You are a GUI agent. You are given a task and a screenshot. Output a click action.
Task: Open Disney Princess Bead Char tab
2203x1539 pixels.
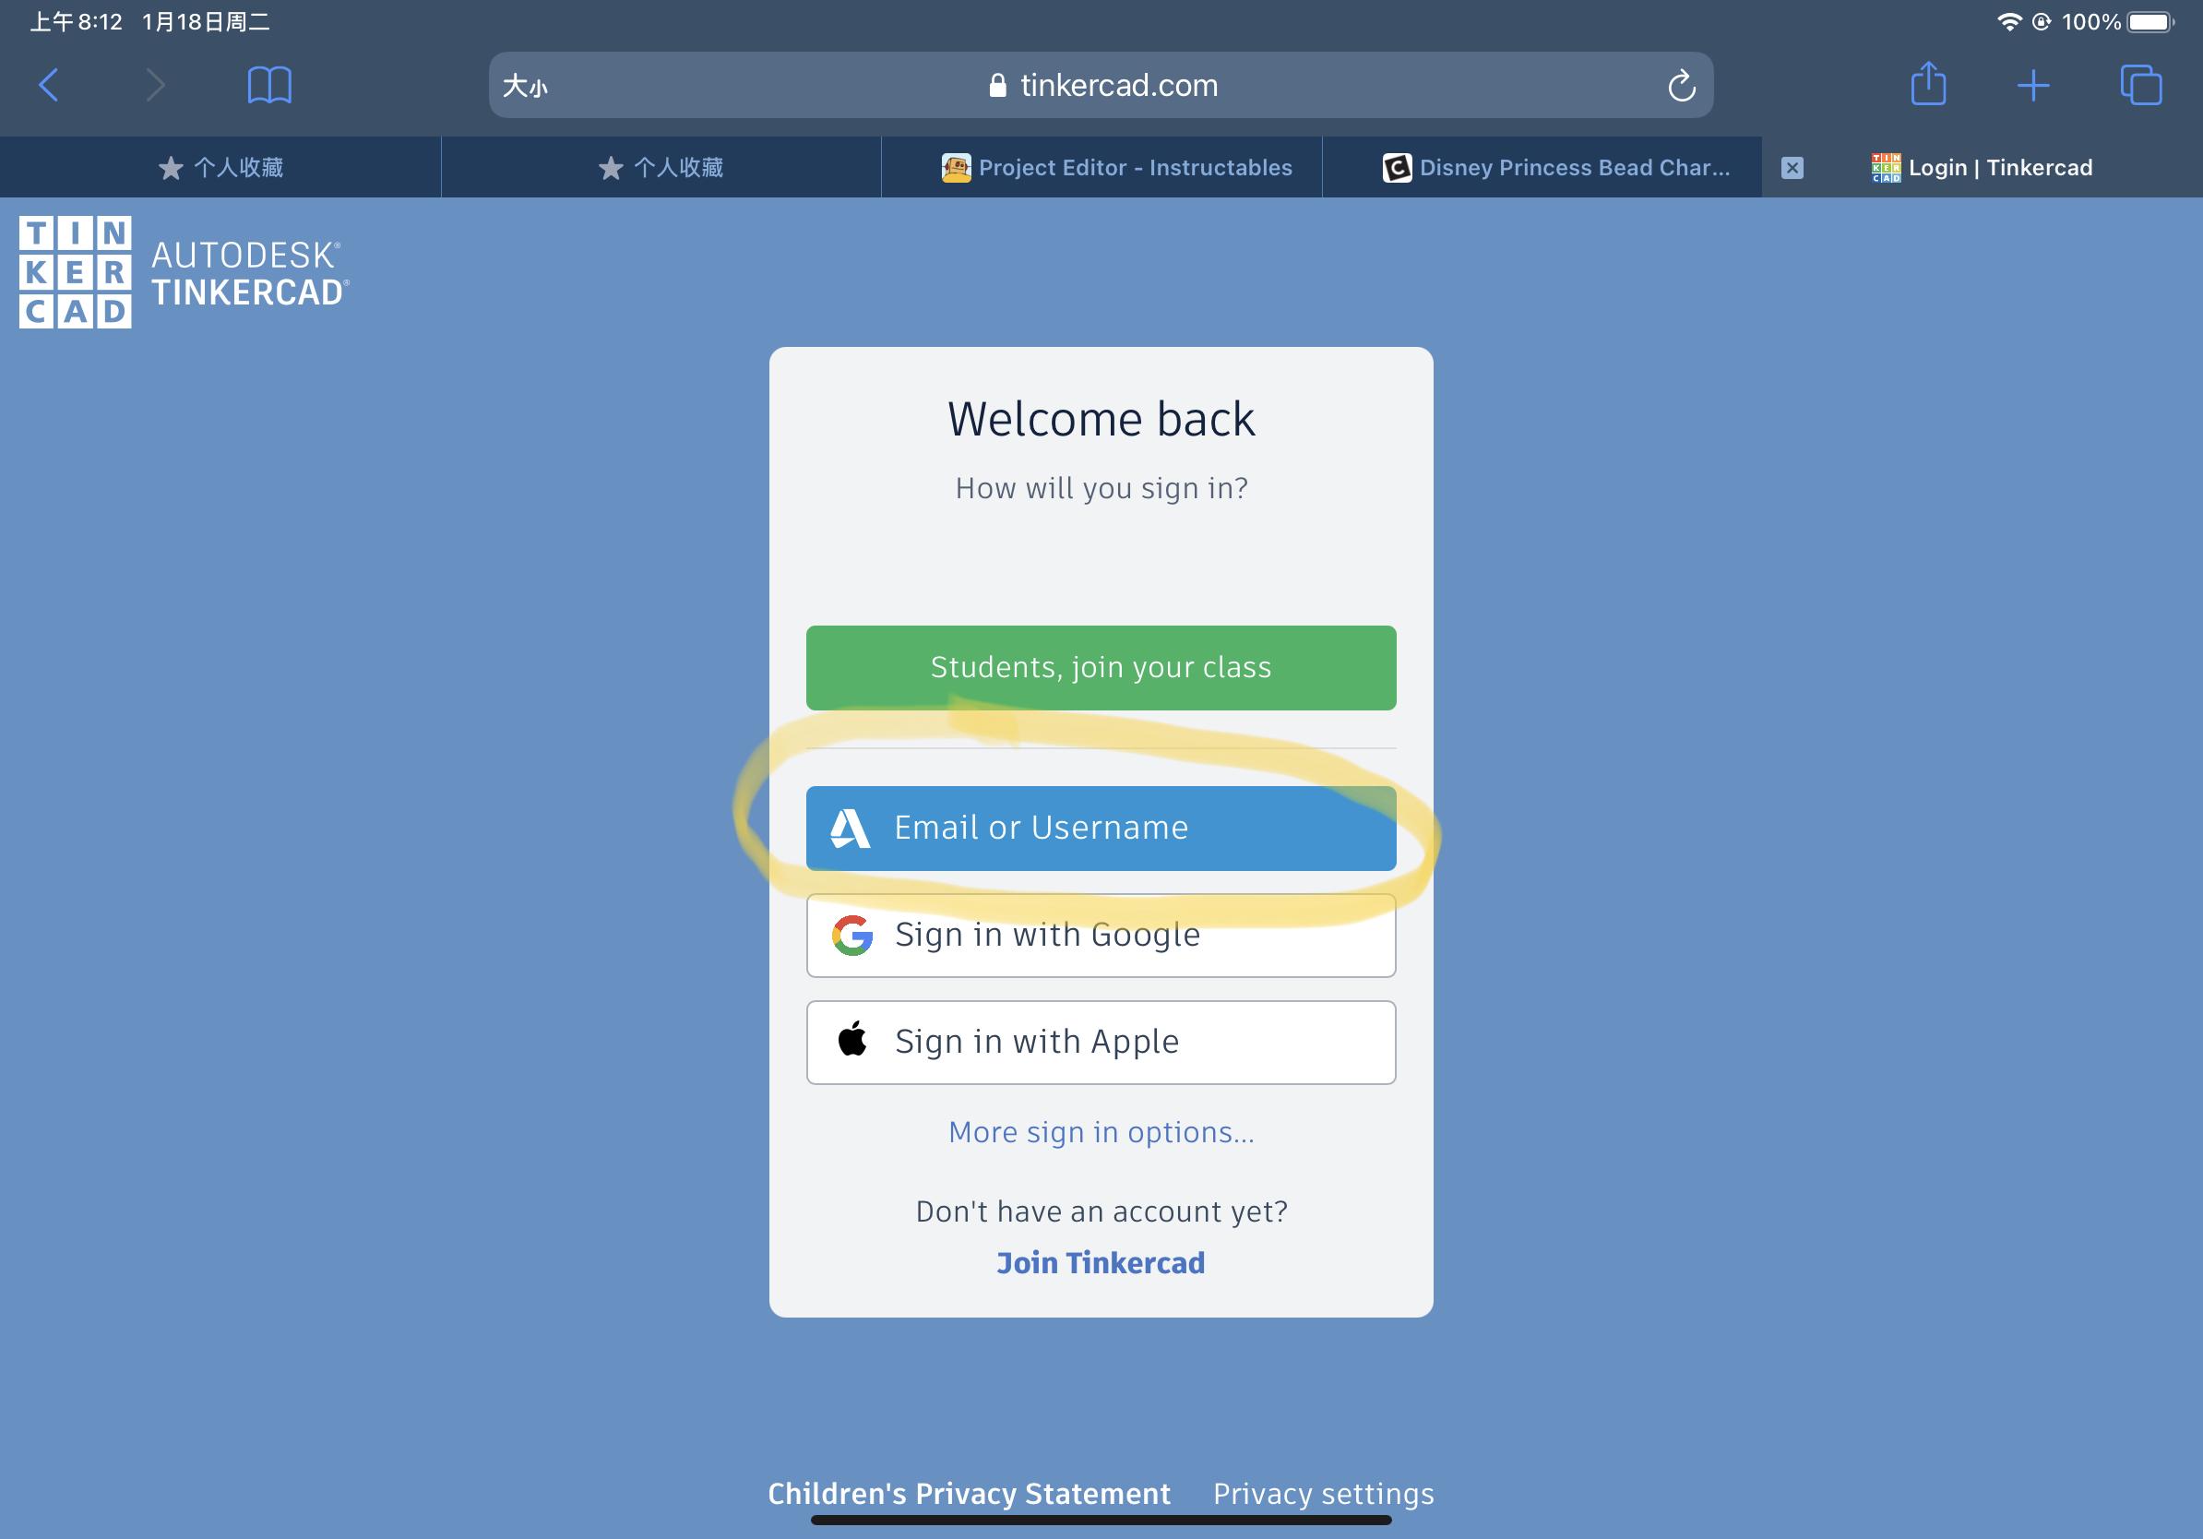[1542, 168]
